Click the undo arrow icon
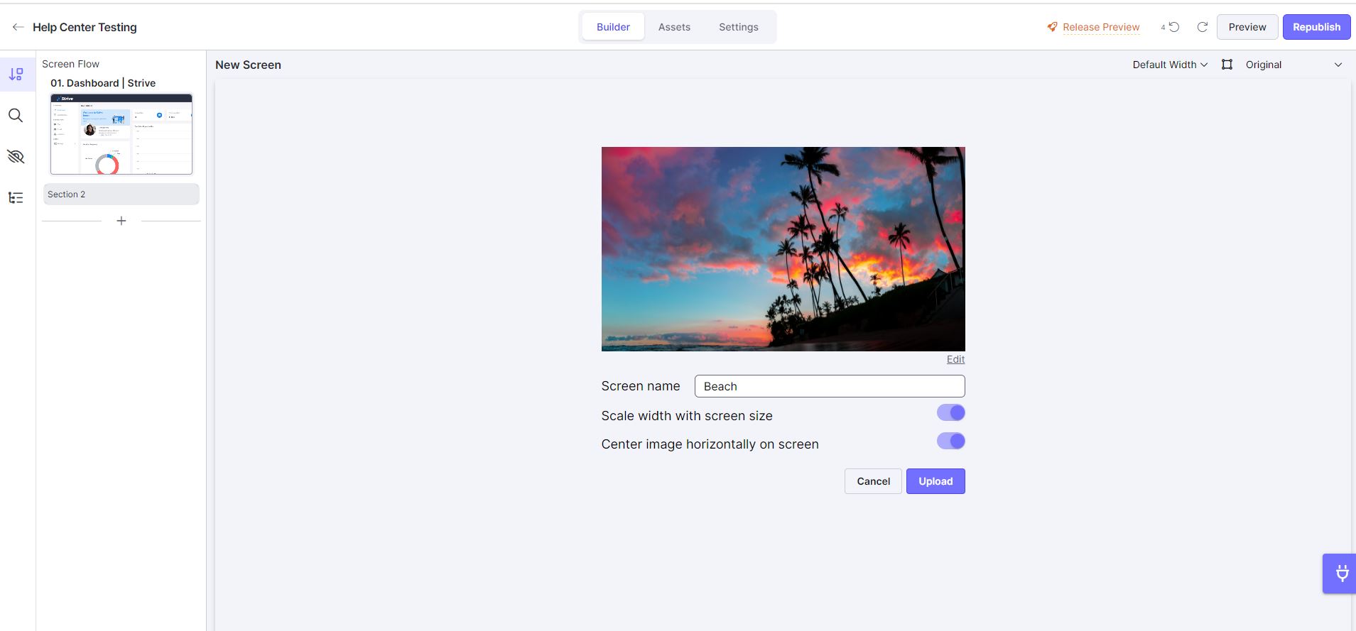The image size is (1356, 631). click(x=1174, y=27)
